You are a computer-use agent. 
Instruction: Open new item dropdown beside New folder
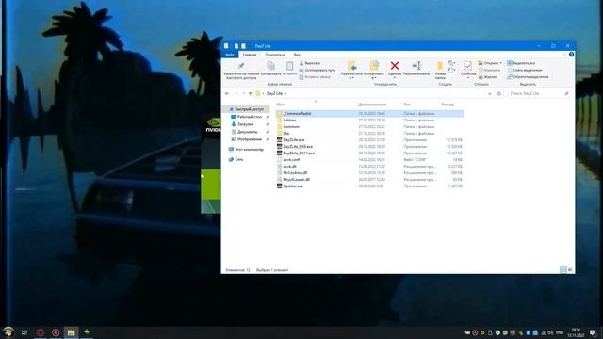tap(452, 63)
